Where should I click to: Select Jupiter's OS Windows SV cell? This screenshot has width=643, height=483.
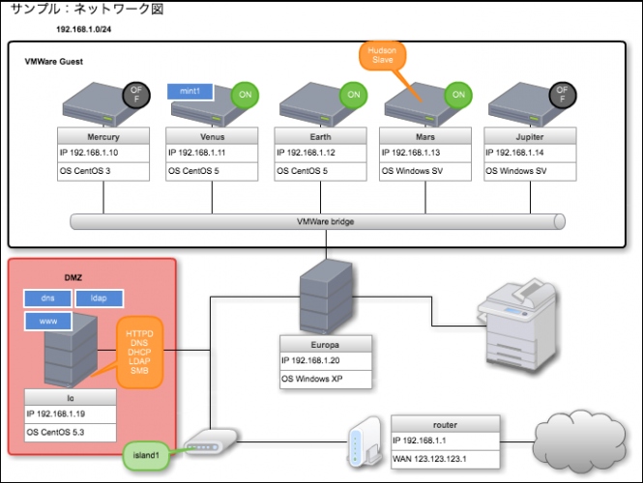tap(530, 172)
